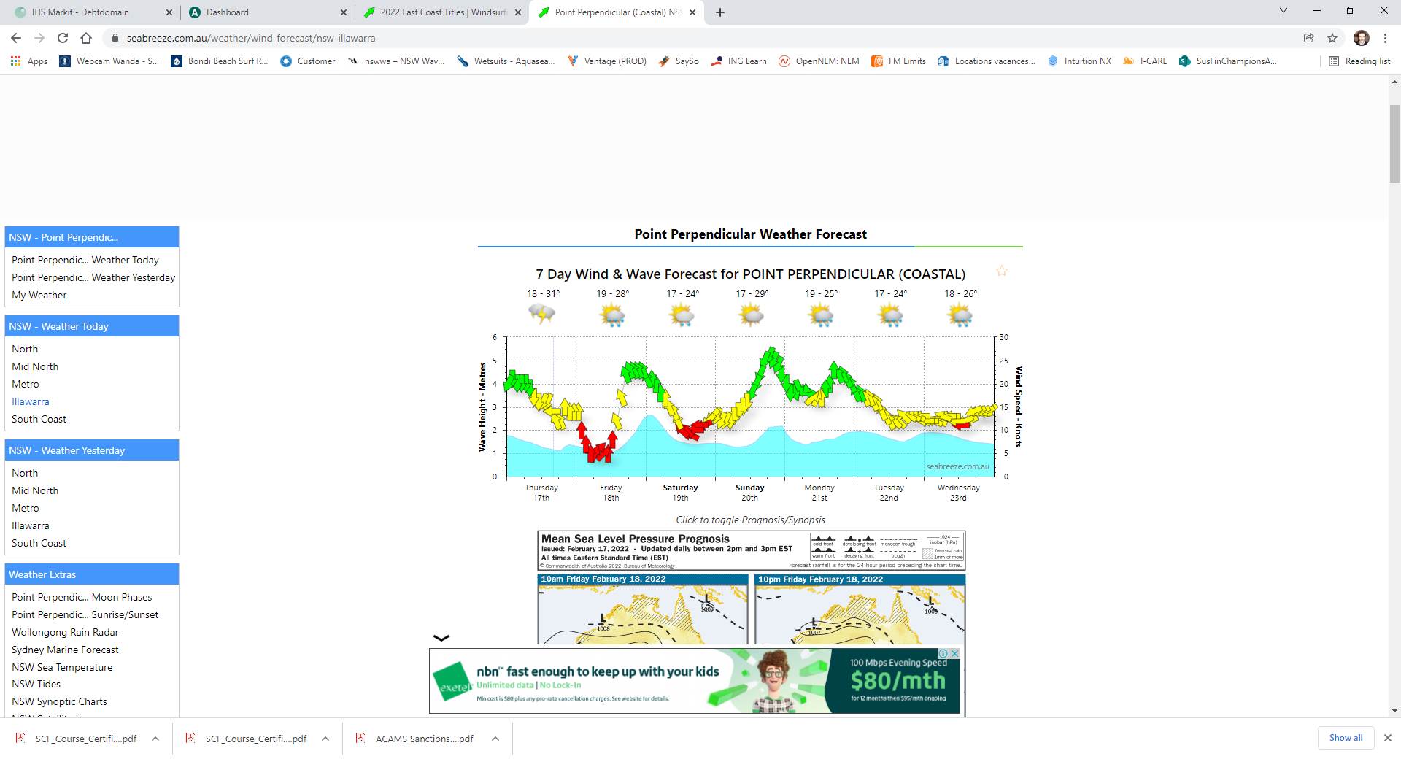Switch to the 2022 East Coast Titles tab
The height and width of the screenshot is (759, 1401).
pos(442,12)
